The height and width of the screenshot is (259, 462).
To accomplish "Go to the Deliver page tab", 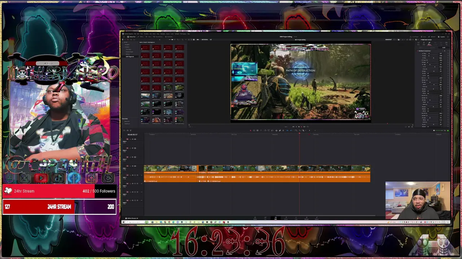I will coord(317,218).
